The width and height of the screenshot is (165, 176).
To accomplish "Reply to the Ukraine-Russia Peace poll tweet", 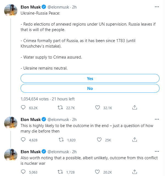I will click(23, 108).
